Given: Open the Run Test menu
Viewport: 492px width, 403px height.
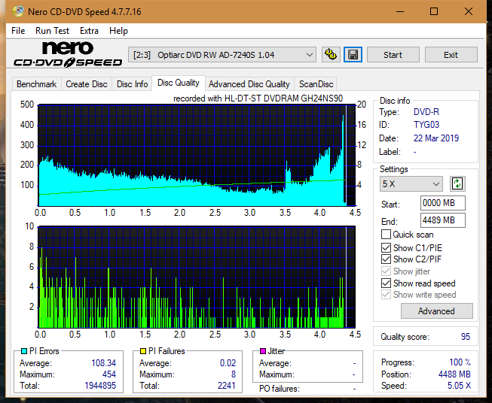Looking at the screenshot, I should [52, 31].
